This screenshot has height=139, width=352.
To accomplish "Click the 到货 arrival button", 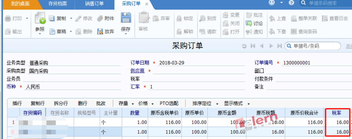I will (208, 19).
